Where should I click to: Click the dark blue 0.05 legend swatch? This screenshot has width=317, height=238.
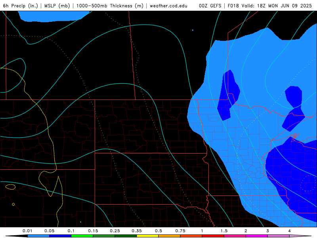(60, 236)
